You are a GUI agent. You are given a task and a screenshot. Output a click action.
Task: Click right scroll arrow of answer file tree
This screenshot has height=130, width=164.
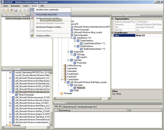pos(109,98)
